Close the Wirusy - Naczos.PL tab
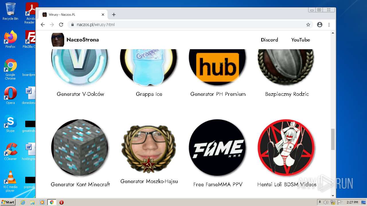367x206 pixels. coord(103,15)
